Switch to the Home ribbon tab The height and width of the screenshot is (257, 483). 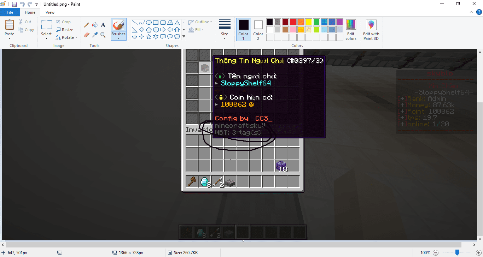point(30,12)
